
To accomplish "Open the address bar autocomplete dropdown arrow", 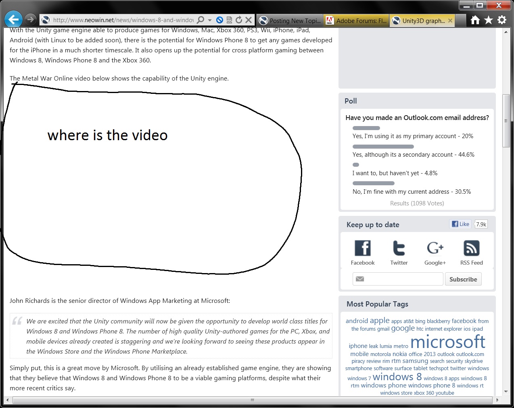I will pyautogui.click(x=209, y=20).
